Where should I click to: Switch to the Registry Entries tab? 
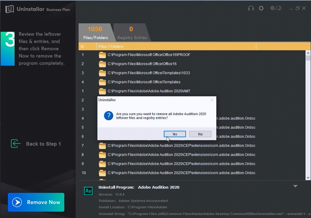(132, 32)
